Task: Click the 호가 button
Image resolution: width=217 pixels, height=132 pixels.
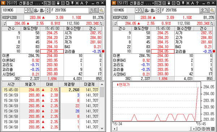Action: coord(204,10)
